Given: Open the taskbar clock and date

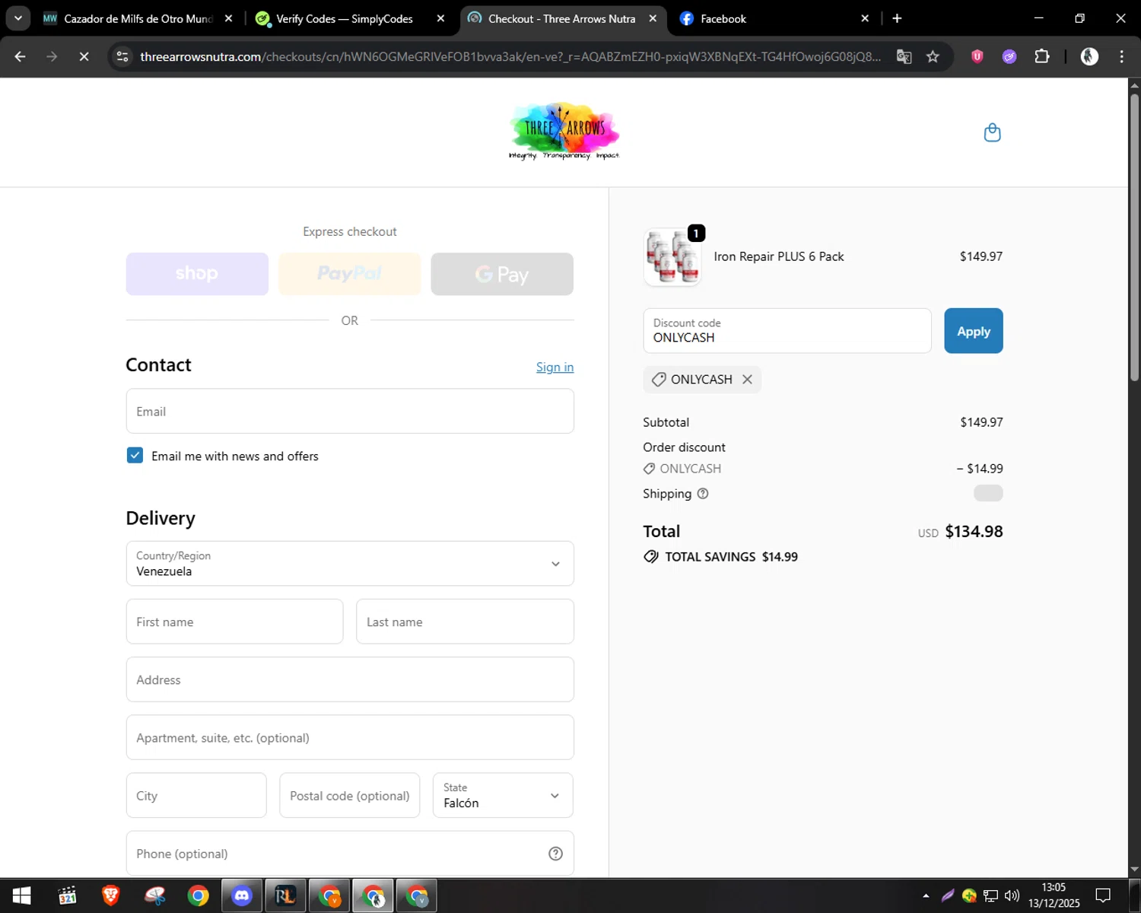Looking at the screenshot, I should (x=1054, y=896).
